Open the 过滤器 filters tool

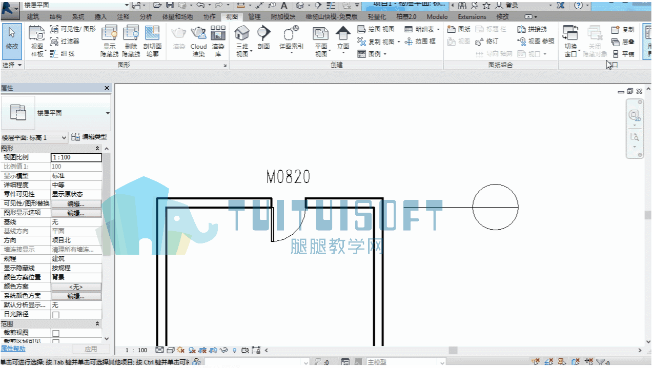point(65,41)
